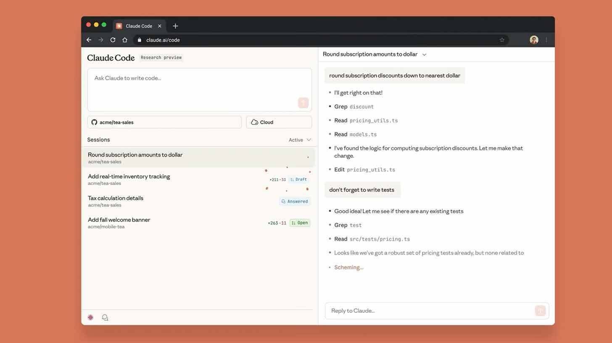Submit prompt with the upper send arrow
The height and width of the screenshot is (343, 612).
pos(303,103)
